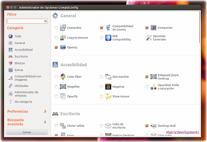
Task: Expand Preferencias arrow in sidebar
Action: point(45,111)
